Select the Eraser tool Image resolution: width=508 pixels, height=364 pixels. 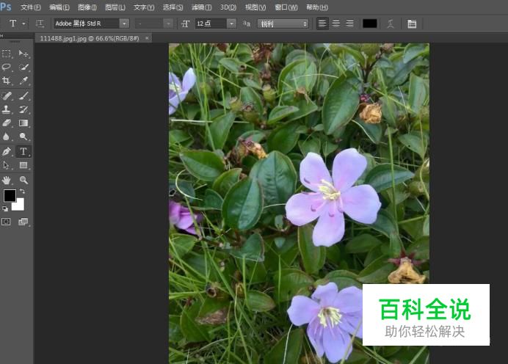pyautogui.click(x=7, y=123)
